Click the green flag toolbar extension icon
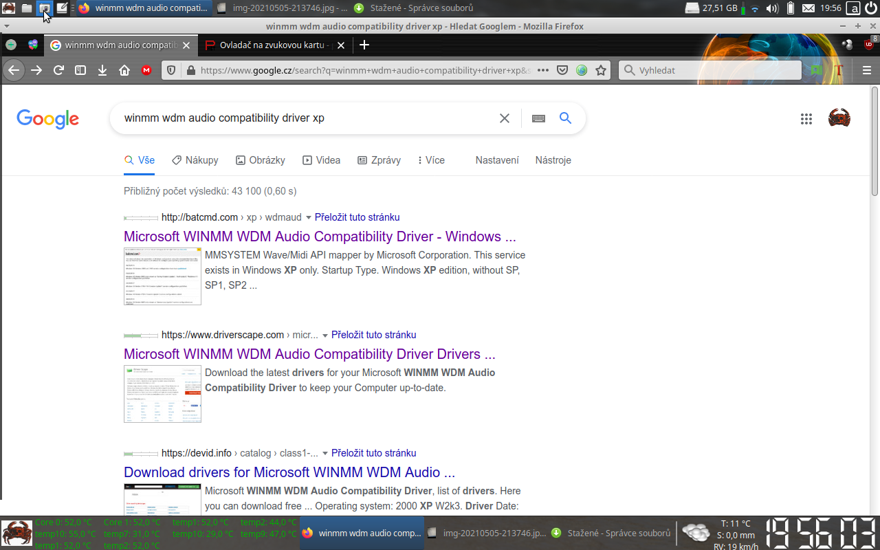 pos(816,70)
